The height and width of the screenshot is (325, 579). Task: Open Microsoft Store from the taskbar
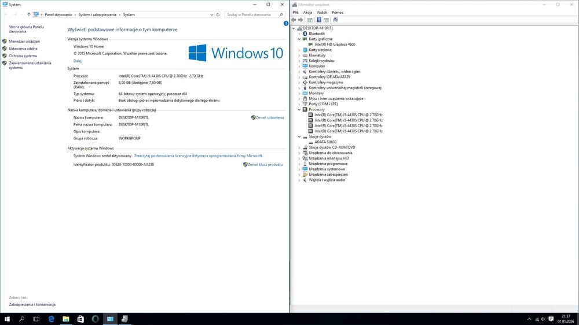(x=80, y=319)
